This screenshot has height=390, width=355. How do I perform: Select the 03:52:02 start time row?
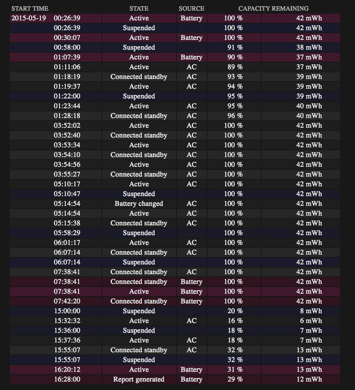pos(67,126)
